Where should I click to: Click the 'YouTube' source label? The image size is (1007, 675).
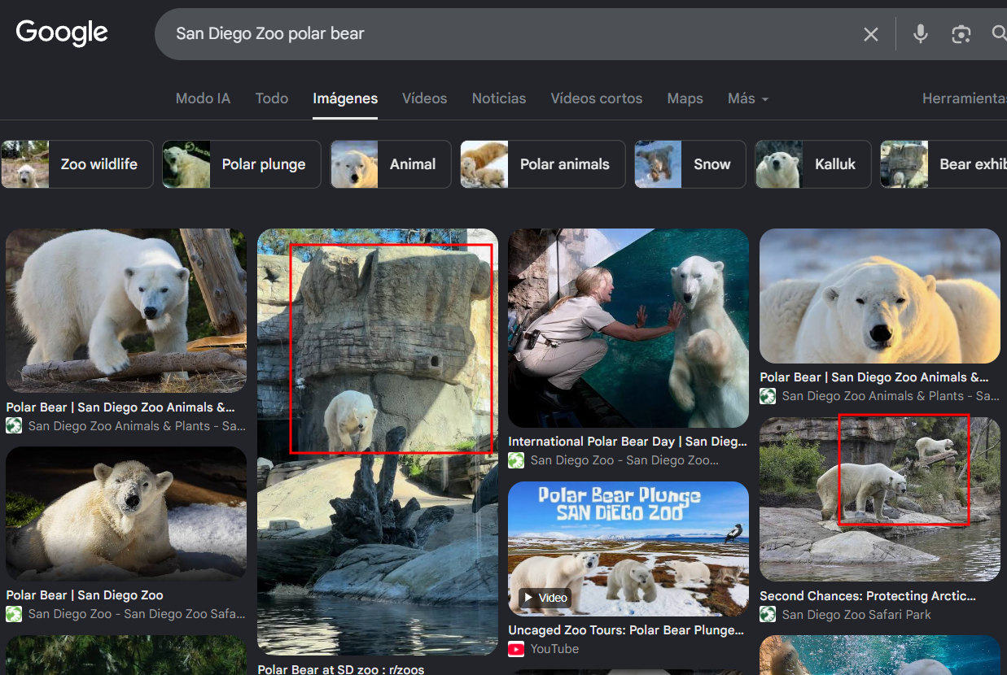click(x=555, y=649)
